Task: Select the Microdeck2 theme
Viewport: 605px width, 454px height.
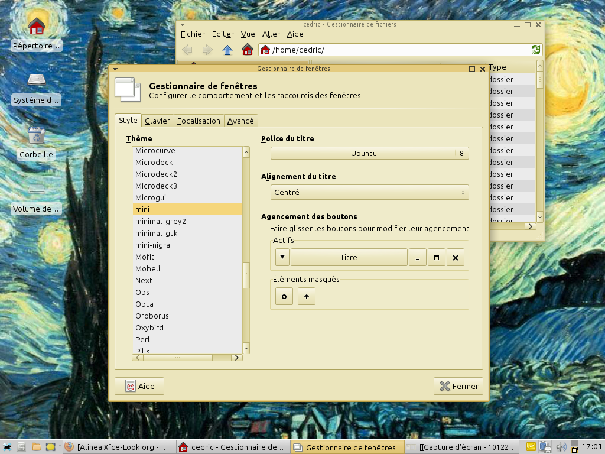Action: point(187,174)
